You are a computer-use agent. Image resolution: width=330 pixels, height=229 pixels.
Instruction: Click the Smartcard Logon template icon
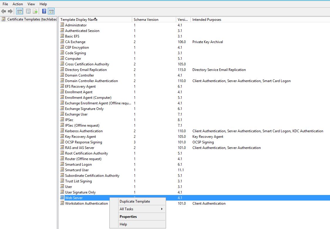62,164
